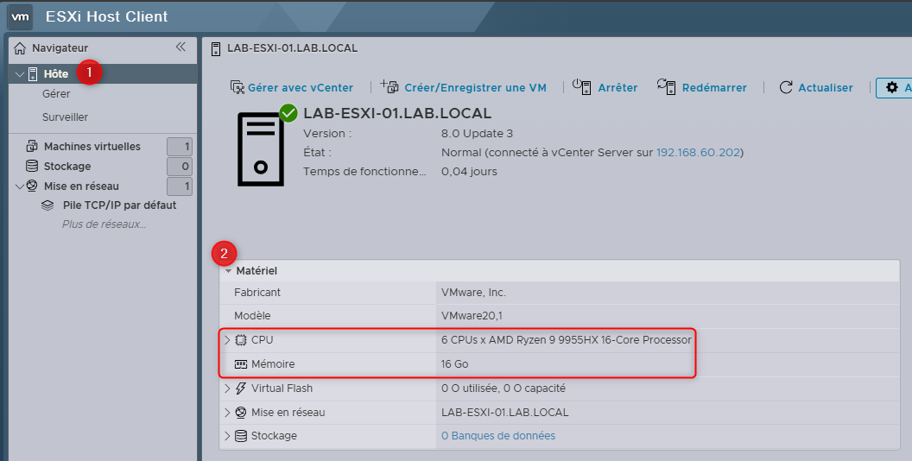Click the hardware Mise en réseau icon
Screen dimensions: 912x461
[241, 412]
